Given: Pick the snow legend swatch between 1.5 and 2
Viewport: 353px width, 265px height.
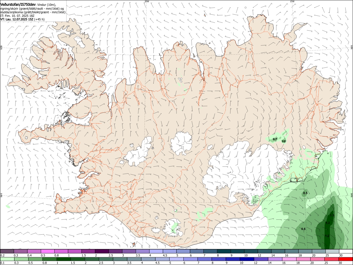Looking at the screenshot, I should click(88, 251).
